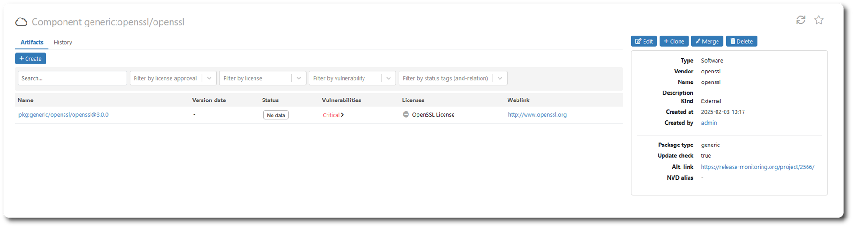The width and height of the screenshot is (853, 227).
Task: Open the Filter by vulnerability dropdown
Action: (352, 78)
